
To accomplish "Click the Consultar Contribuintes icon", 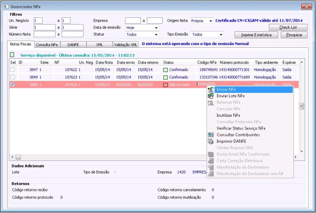I will click(211, 135).
